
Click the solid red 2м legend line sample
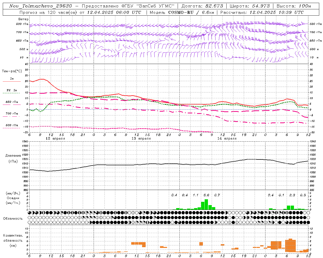click(12, 82)
